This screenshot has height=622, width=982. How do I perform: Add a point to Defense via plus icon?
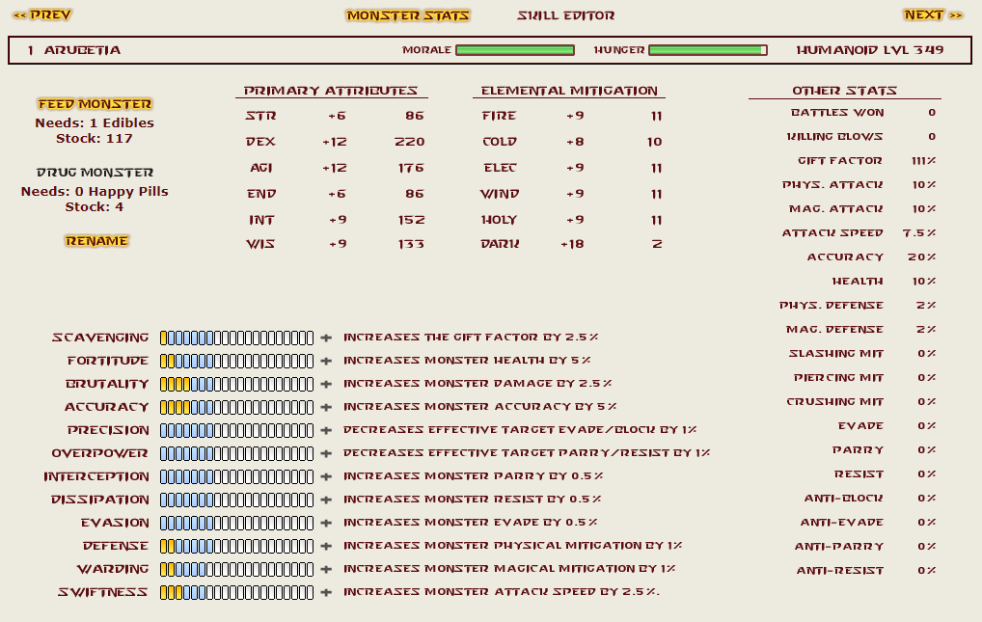(326, 546)
